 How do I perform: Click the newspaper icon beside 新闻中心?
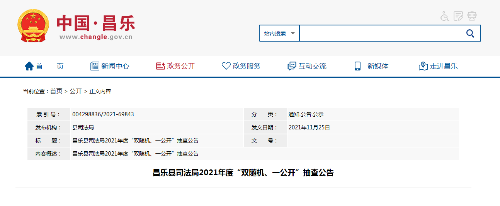point(95,66)
